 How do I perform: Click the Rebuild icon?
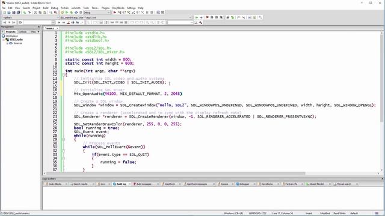(76, 12)
